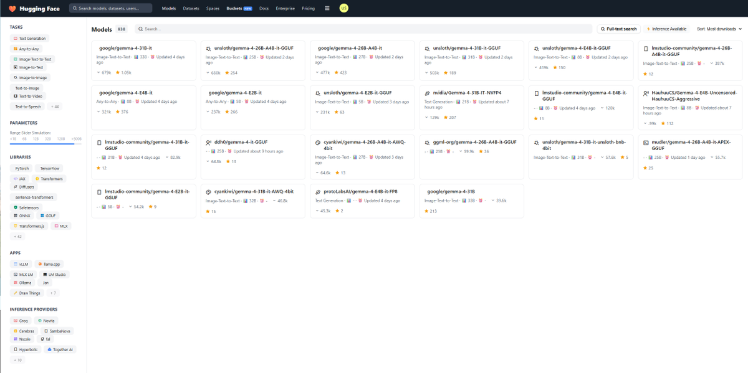The image size is (748, 373).
Task: Open the Buckets tab marked NEW
Action: tap(239, 8)
